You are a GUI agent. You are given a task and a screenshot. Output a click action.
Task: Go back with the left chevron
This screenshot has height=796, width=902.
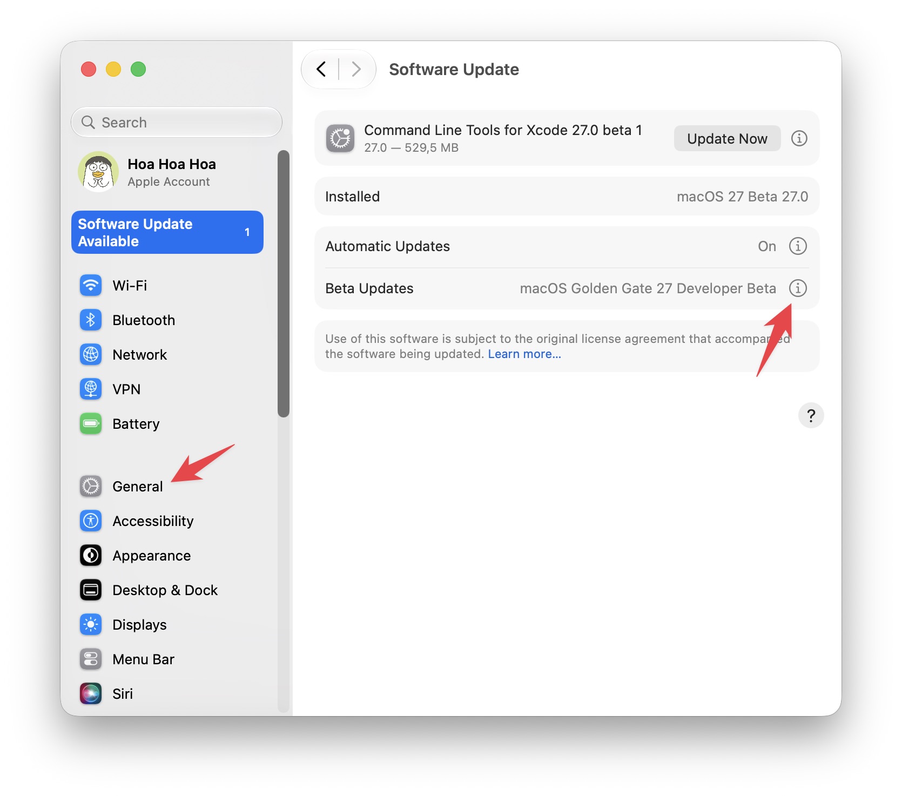tap(321, 69)
